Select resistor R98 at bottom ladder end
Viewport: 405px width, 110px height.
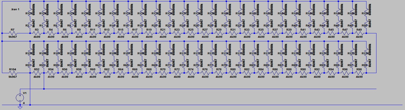tap(359, 73)
